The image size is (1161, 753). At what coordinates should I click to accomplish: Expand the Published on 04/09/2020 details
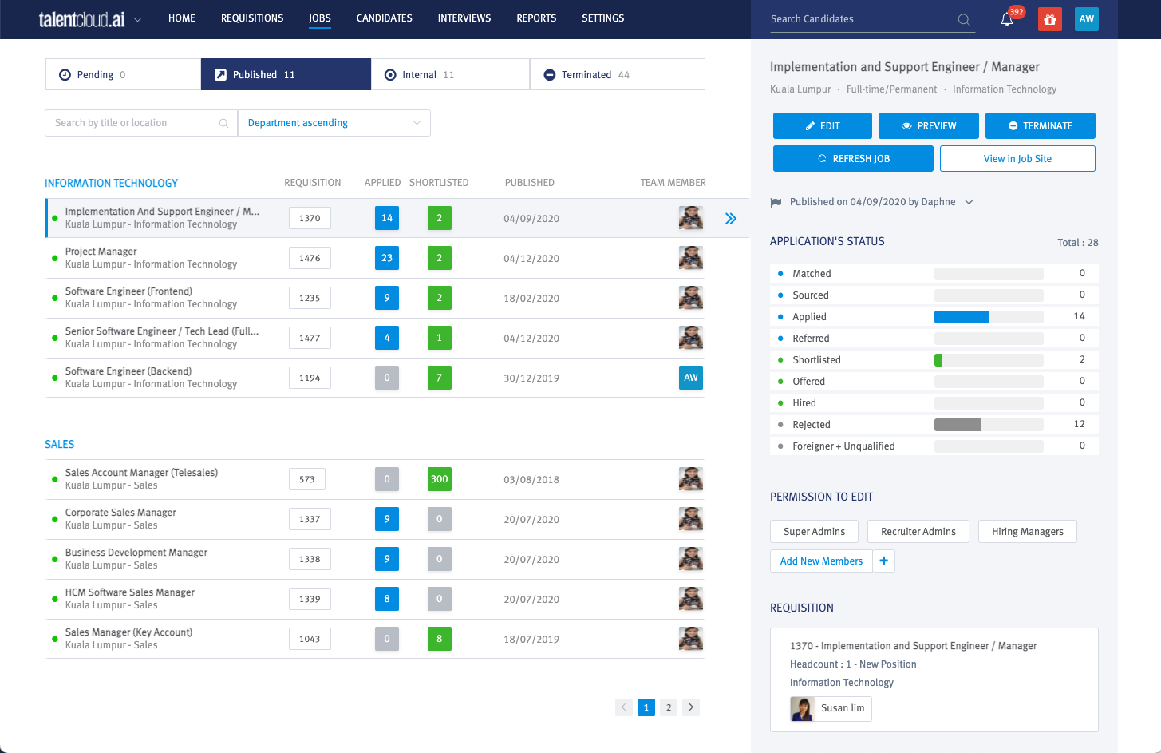click(969, 202)
